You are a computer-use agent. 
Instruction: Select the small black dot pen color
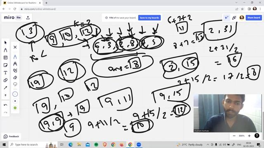click(x=15, y=101)
